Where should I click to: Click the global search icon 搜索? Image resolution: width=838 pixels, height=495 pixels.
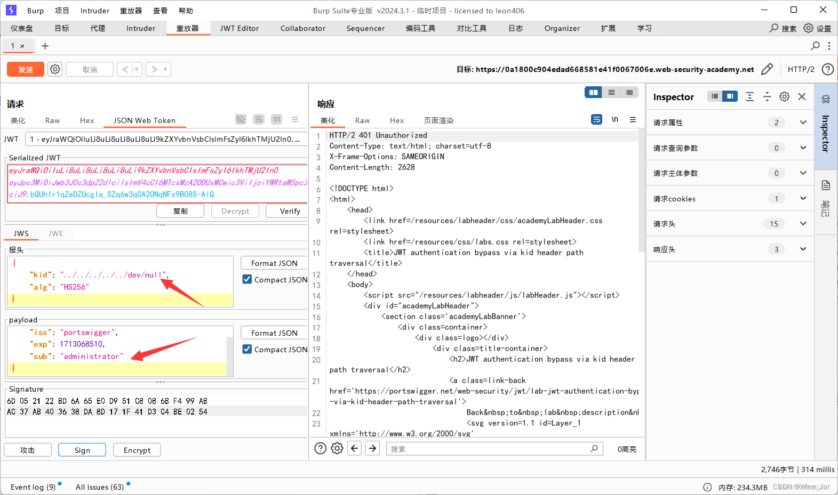click(x=783, y=28)
